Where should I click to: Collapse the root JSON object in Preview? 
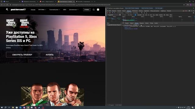[123, 25]
